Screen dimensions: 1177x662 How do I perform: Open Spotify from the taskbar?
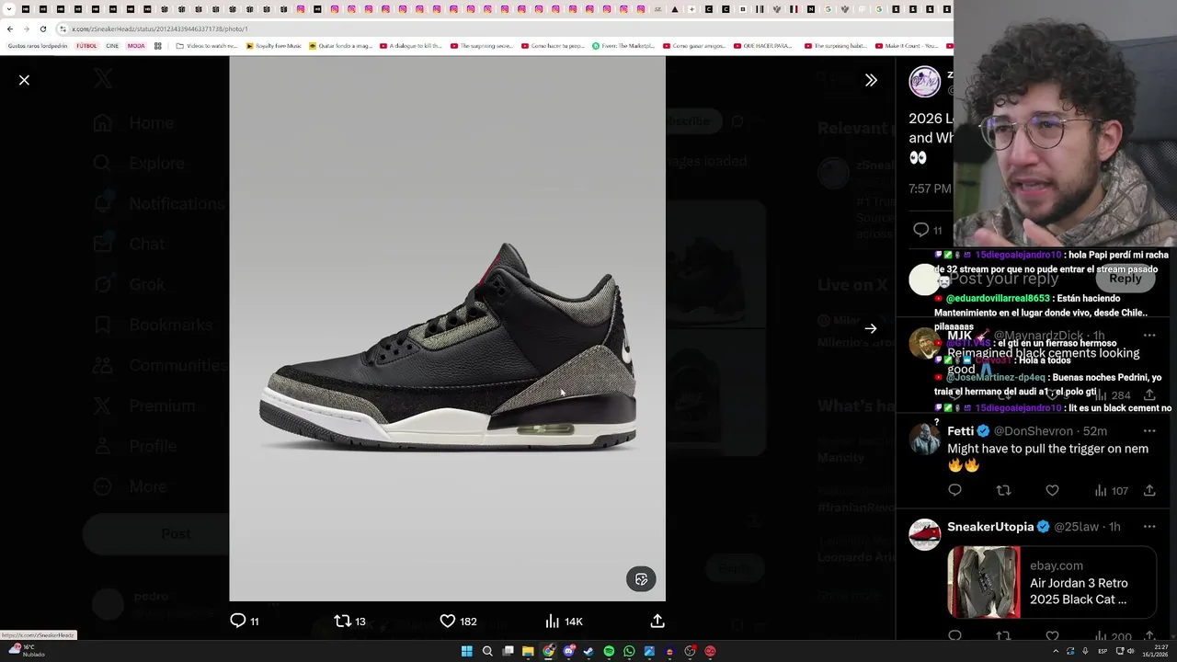click(609, 651)
